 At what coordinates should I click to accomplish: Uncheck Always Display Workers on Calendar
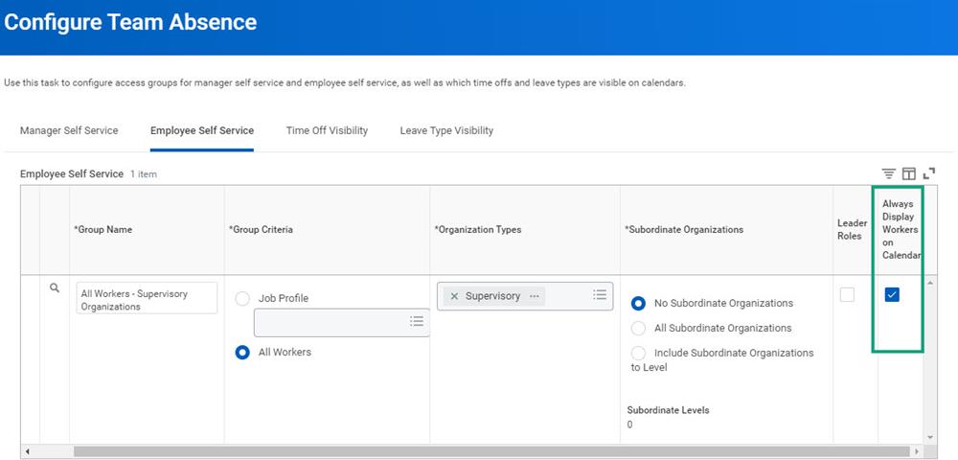pos(892,295)
